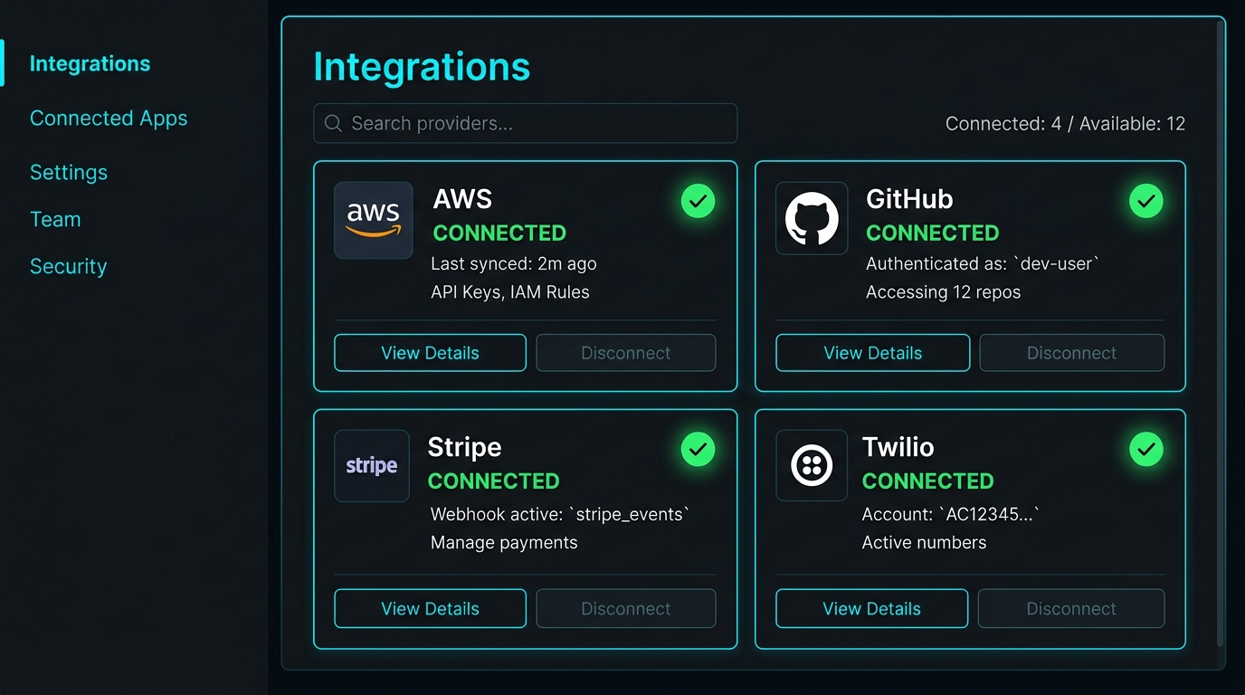This screenshot has width=1245, height=695.
Task: Go to Connected Apps in sidebar
Action: (x=109, y=118)
